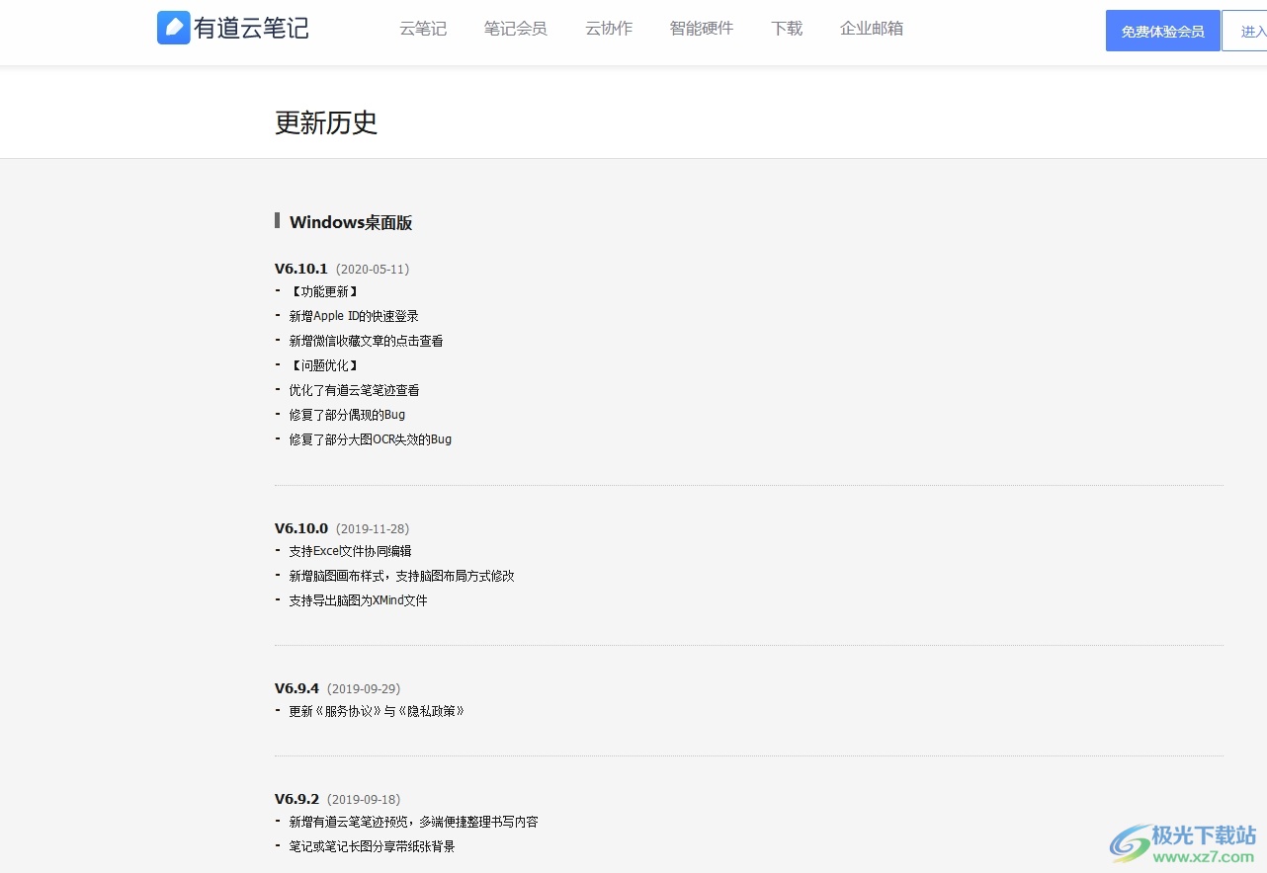Screen dimensions: 1267x873
Task: Click the Windows桌面版 section heading
Action: pyautogui.click(x=351, y=222)
